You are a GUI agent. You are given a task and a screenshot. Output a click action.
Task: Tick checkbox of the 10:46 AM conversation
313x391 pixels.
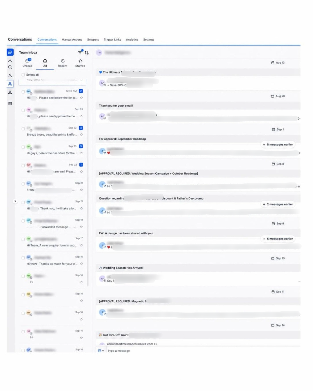tap(23, 92)
